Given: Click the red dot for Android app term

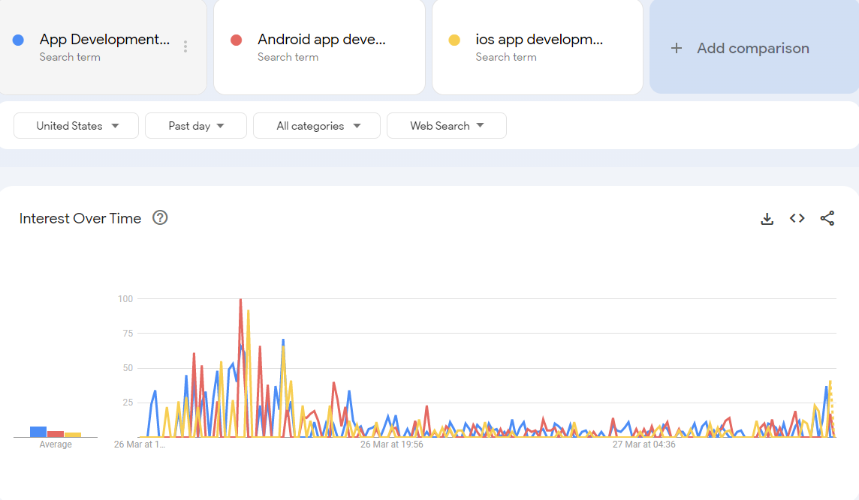Looking at the screenshot, I should coord(236,40).
